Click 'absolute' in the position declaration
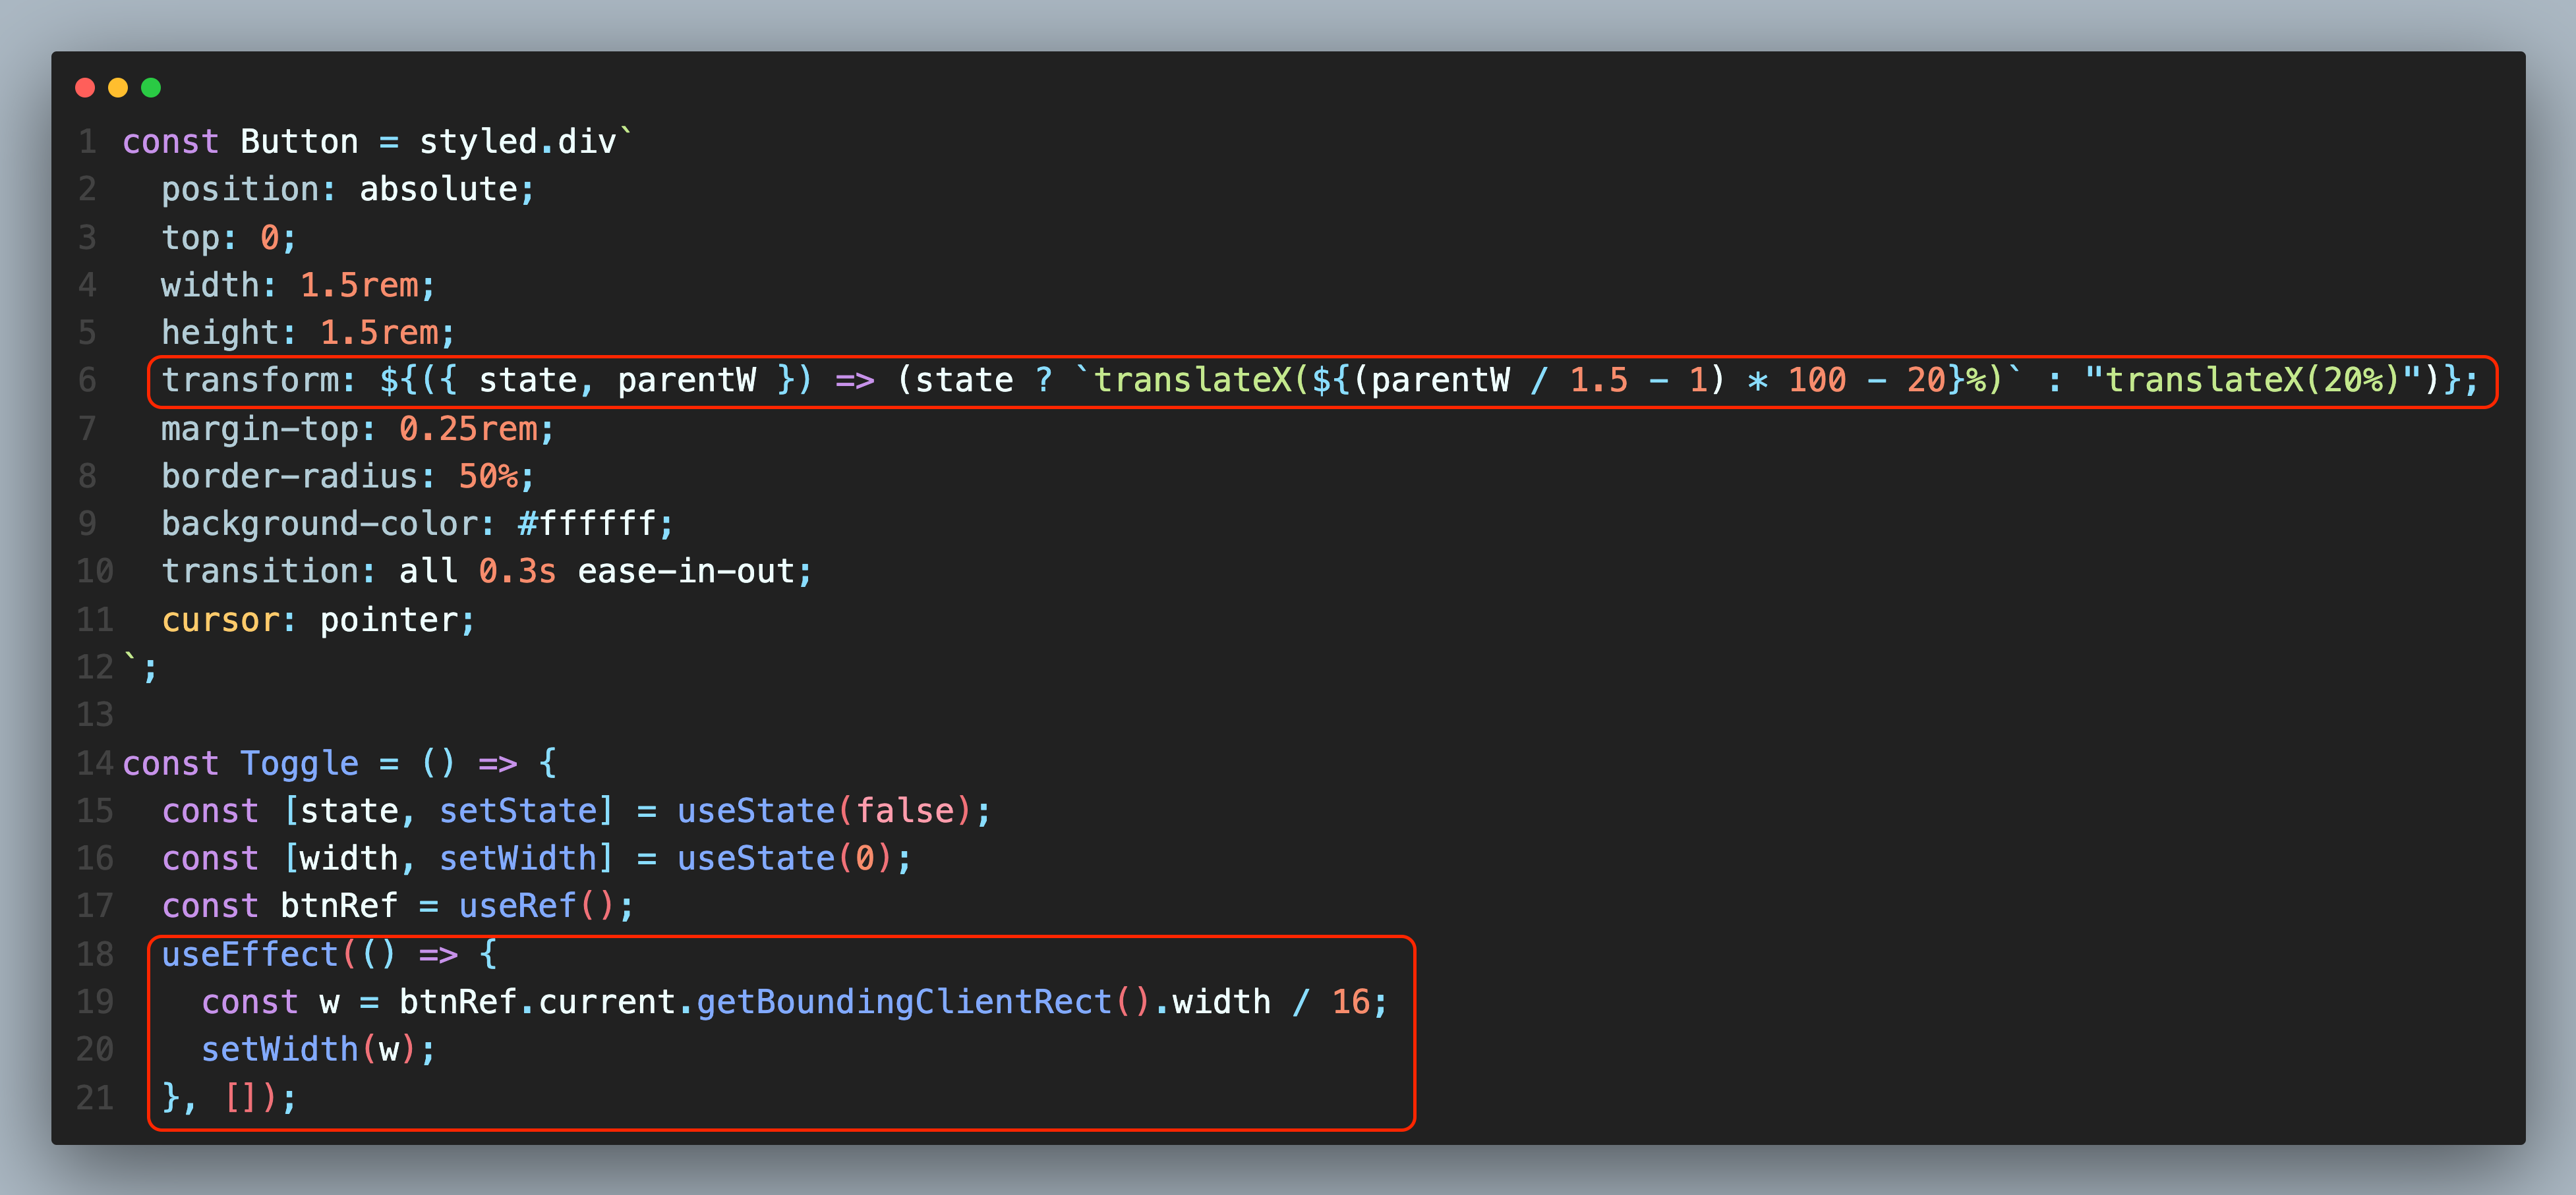Screen dimensions: 2576x1195 coord(438,190)
